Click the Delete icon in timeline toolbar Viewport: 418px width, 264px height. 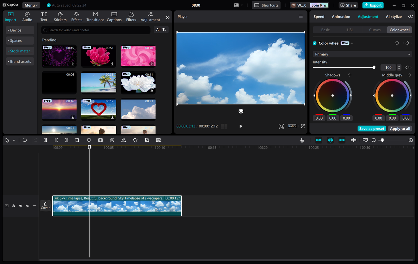click(77, 140)
